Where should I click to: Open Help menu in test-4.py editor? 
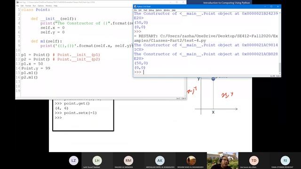click(x=55, y=6)
